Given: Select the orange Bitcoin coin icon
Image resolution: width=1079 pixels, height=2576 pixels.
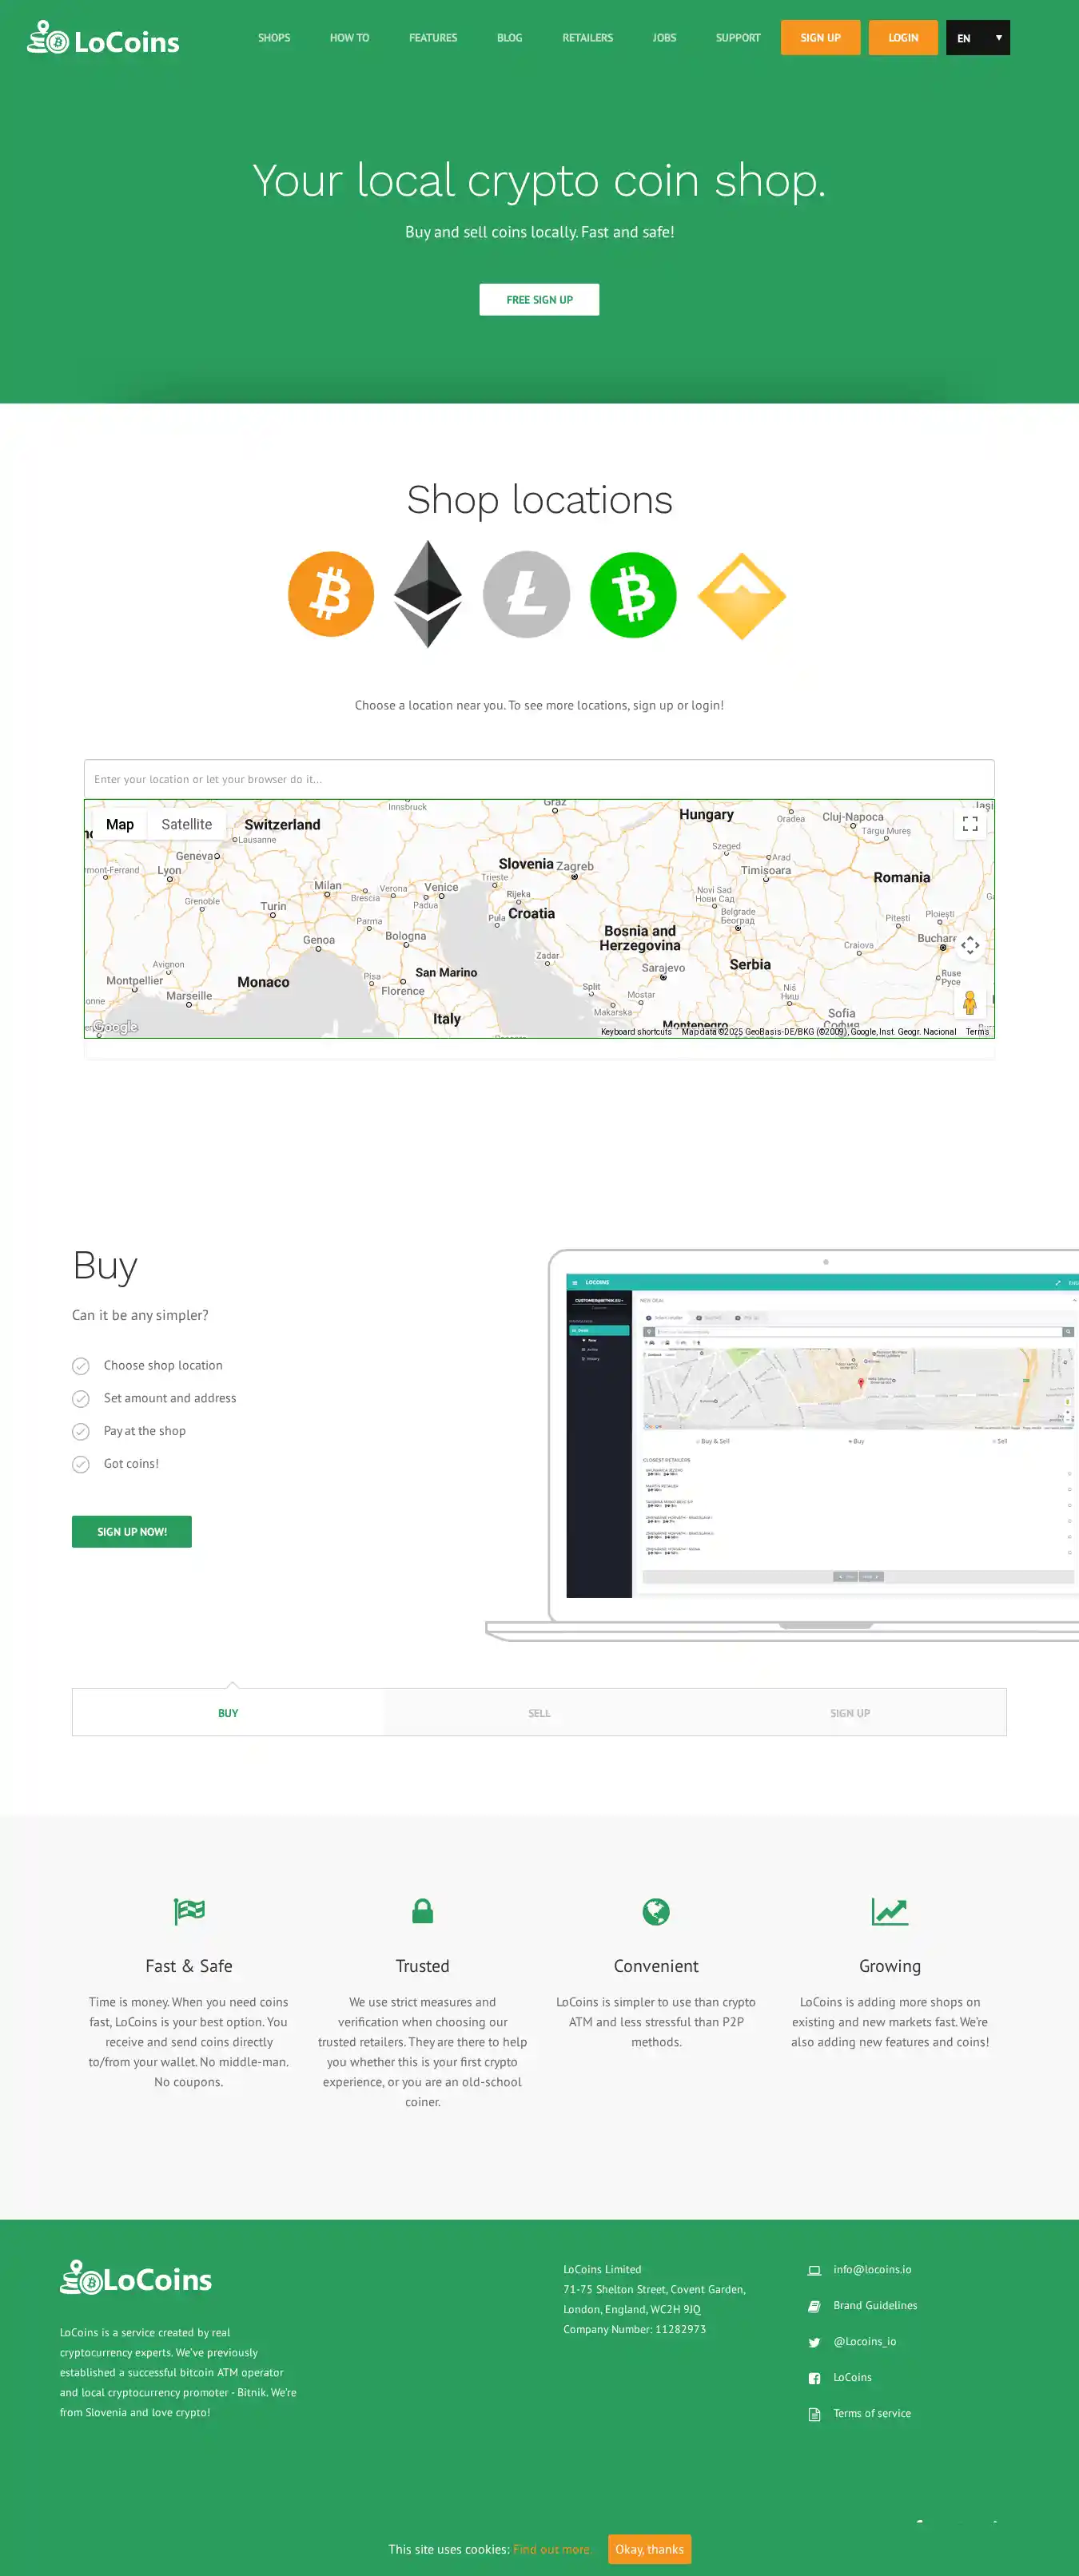Looking at the screenshot, I should [331, 594].
